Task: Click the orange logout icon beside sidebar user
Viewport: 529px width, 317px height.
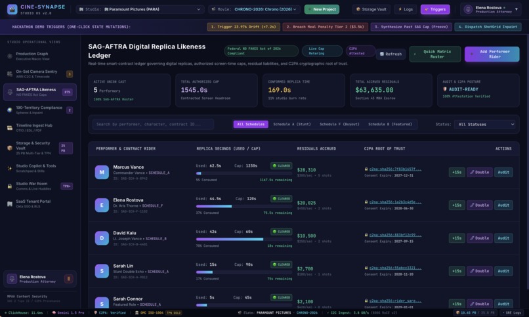Action: pyautogui.click(x=68, y=279)
